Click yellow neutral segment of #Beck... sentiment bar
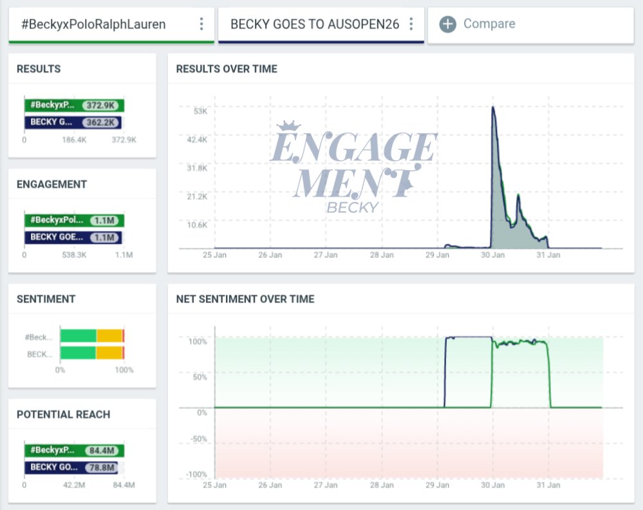 tap(109, 336)
